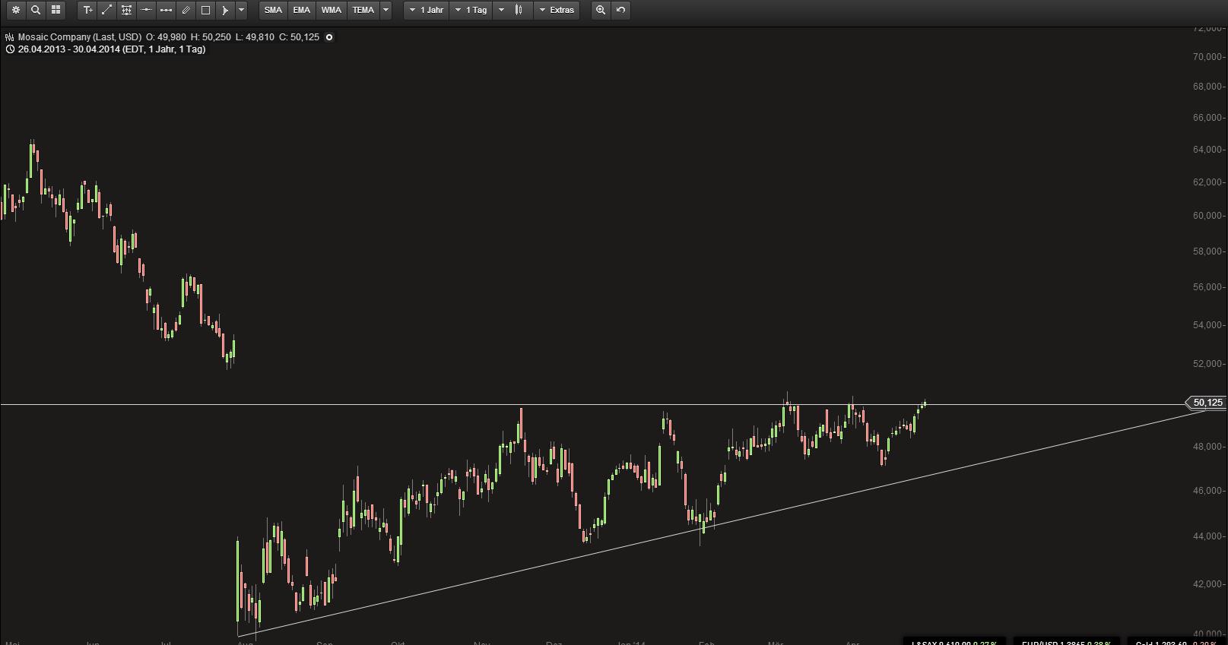Open the grid layout icon
The image size is (1228, 645).
click(x=56, y=10)
